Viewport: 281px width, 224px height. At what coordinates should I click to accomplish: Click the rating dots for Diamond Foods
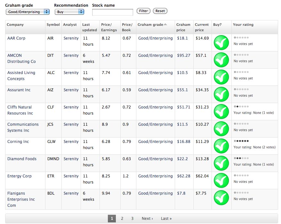[x=241, y=158]
